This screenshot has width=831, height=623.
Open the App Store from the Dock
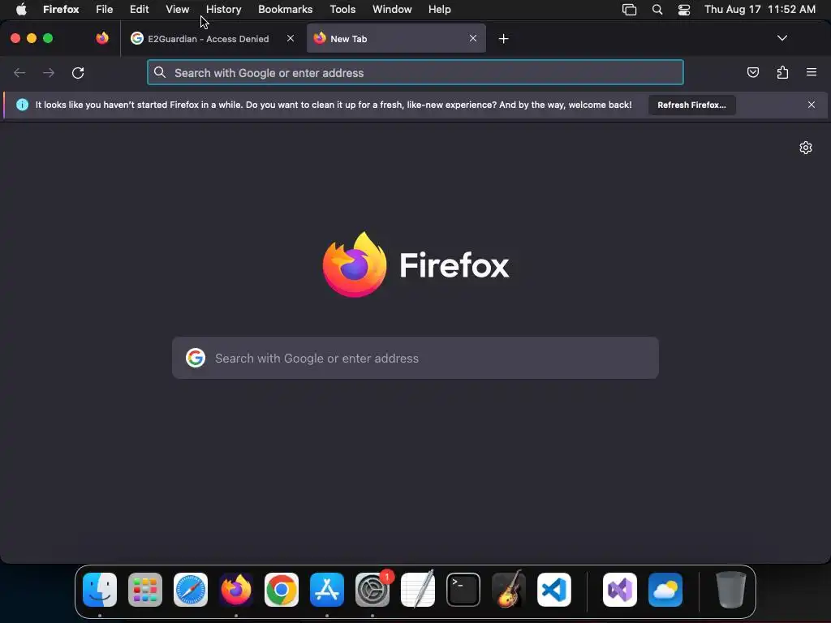pos(327,590)
